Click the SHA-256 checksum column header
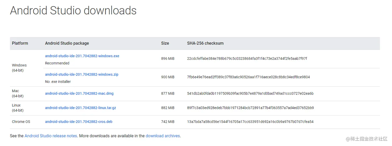This screenshot has width=392, height=146. (x=205, y=43)
